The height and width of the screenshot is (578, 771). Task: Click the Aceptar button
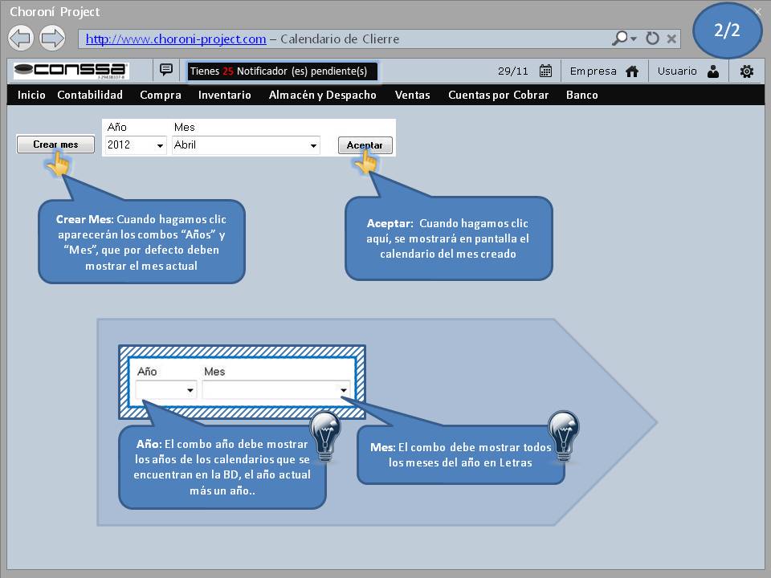pos(365,145)
